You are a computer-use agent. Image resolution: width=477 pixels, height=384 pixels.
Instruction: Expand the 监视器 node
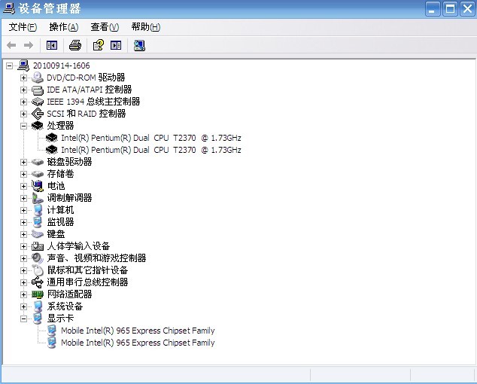23,222
